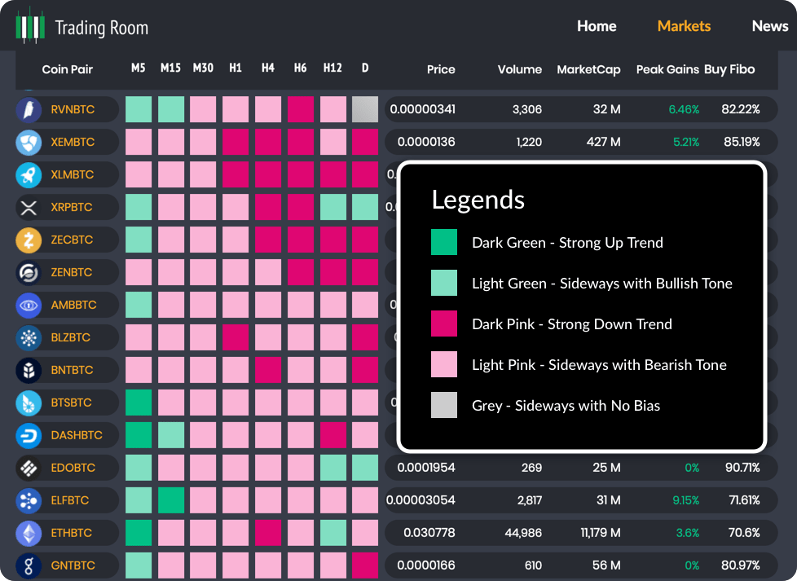The width and height of the screenshot is (797, 581).
Task: Click the Legends heading in the popup
Action: tap(478, 200)
